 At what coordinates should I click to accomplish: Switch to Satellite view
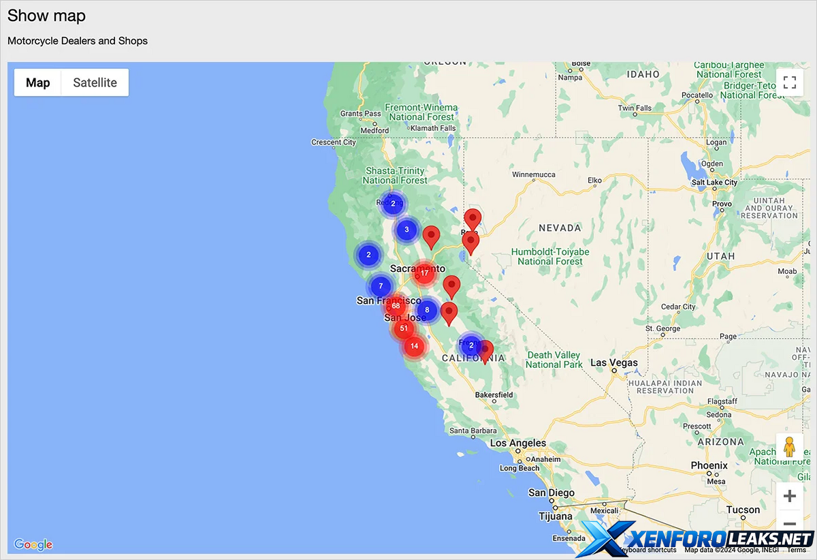pyautogui.click(x=95, y=82)
